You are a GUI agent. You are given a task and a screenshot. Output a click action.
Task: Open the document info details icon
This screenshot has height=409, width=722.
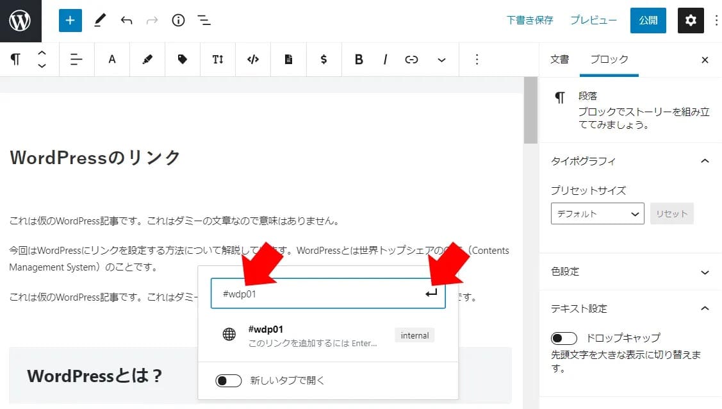click(x=178, y=21)
